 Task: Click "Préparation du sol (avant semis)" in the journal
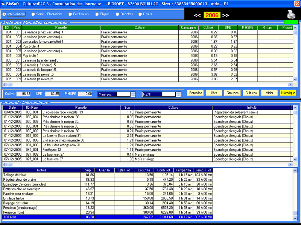tap(236, 112)
